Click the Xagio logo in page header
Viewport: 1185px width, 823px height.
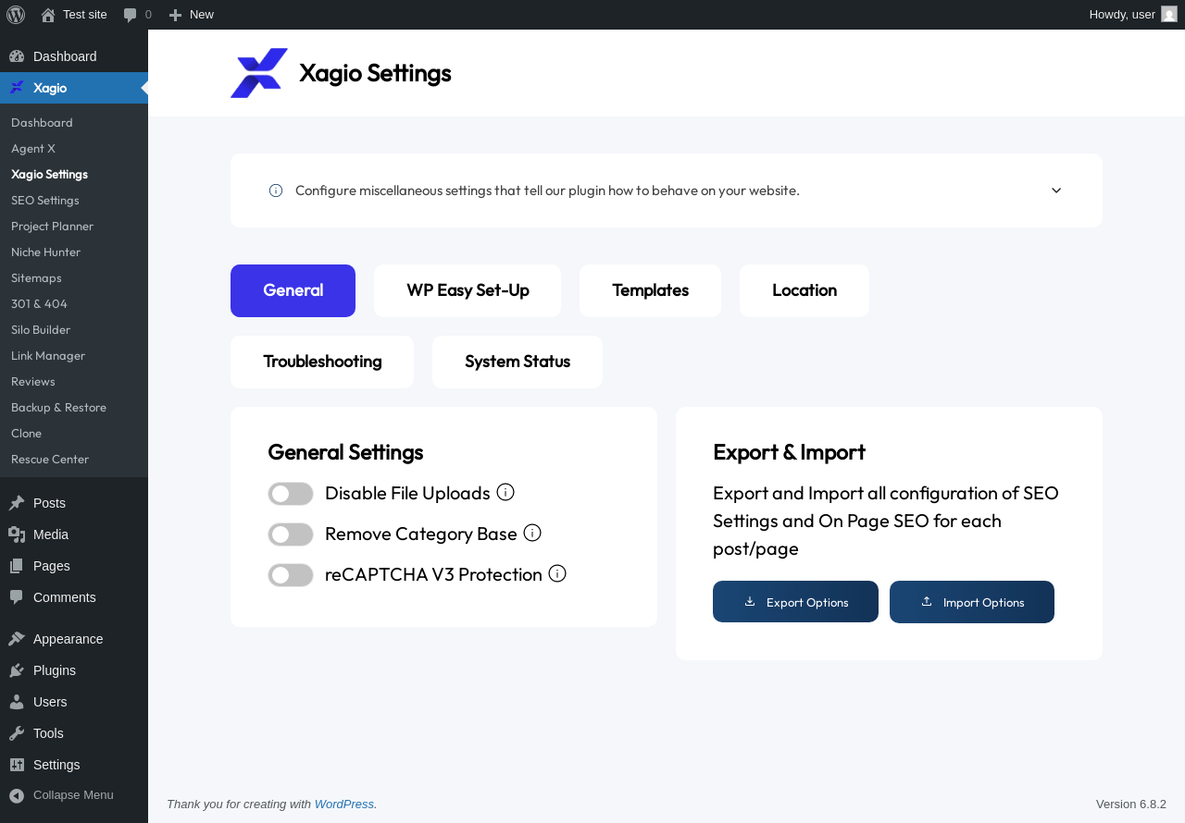click(259, 73)
